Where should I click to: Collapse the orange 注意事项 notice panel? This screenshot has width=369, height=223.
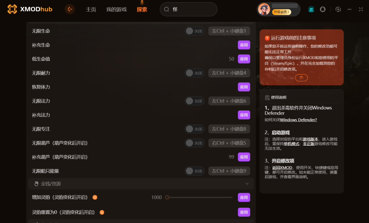(301, 78)
